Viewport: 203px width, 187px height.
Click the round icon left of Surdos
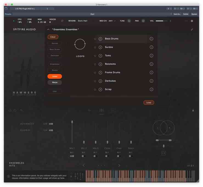point(100,47)
